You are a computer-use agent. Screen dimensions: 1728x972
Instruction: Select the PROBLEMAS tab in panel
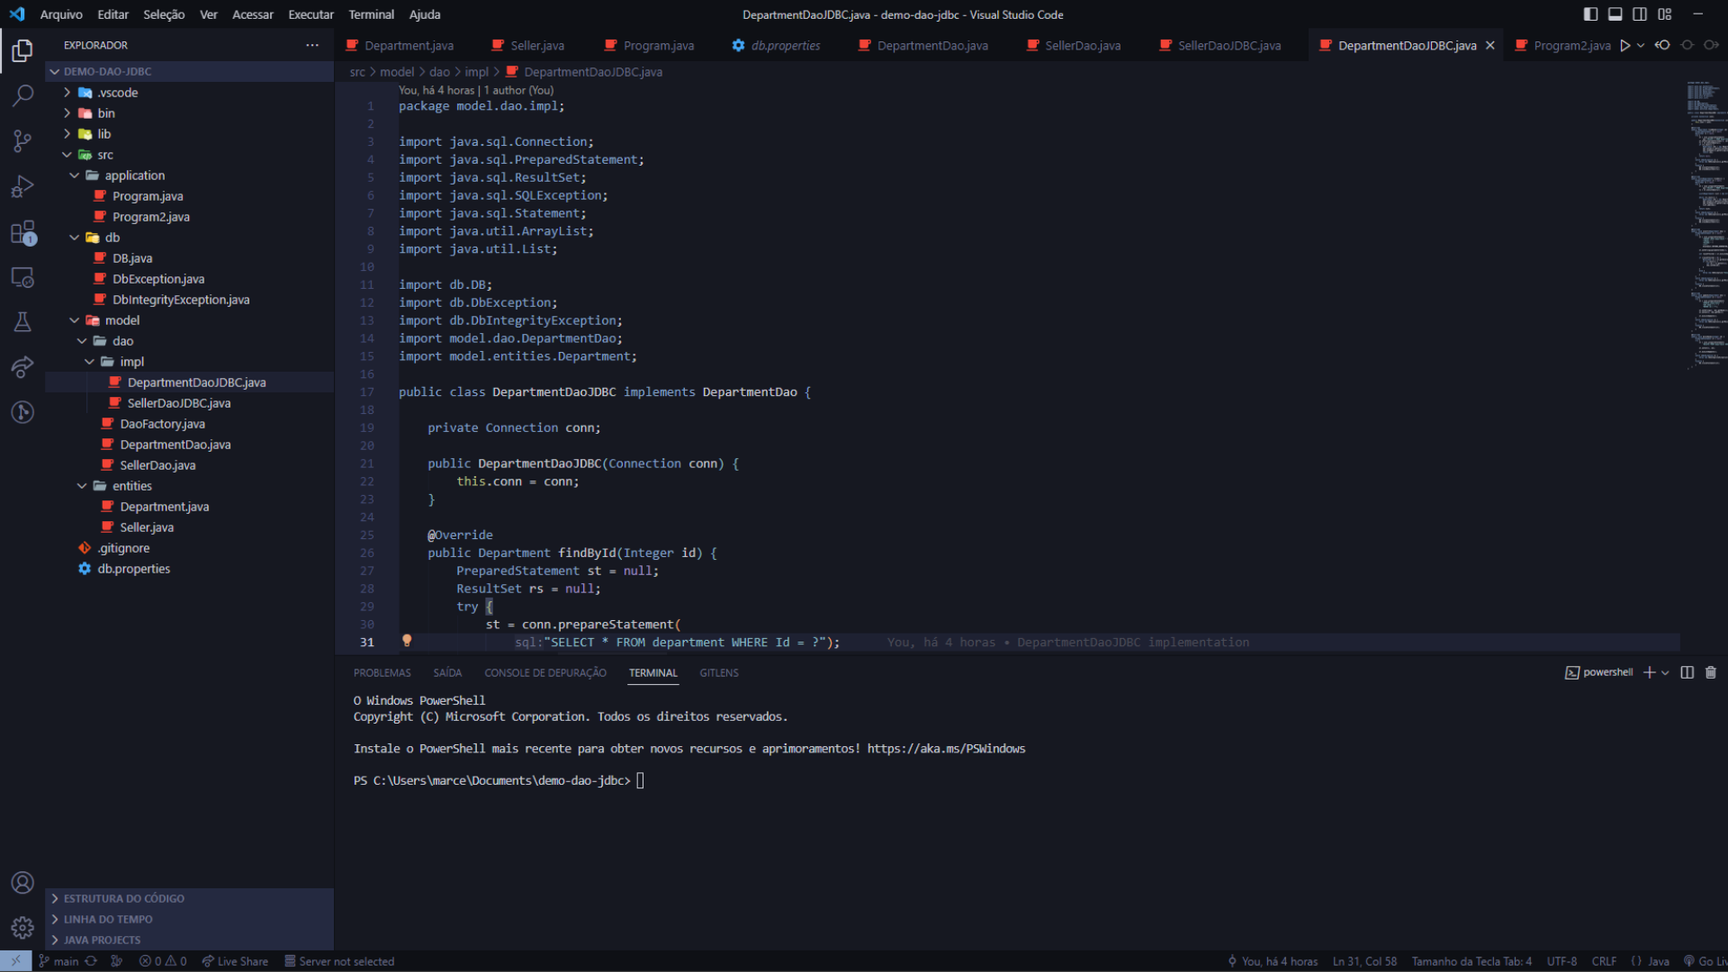[x=382, y=673]
